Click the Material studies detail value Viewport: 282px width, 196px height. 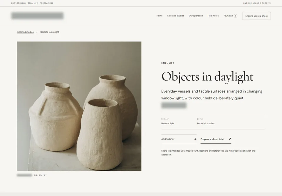[x=206, y=123]
